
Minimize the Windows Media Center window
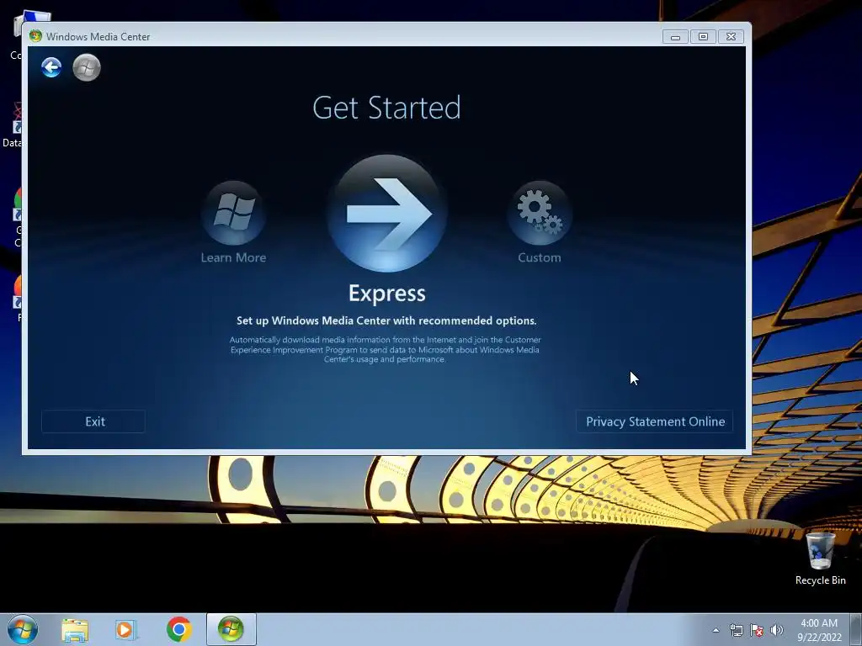[x=676, y=37]
